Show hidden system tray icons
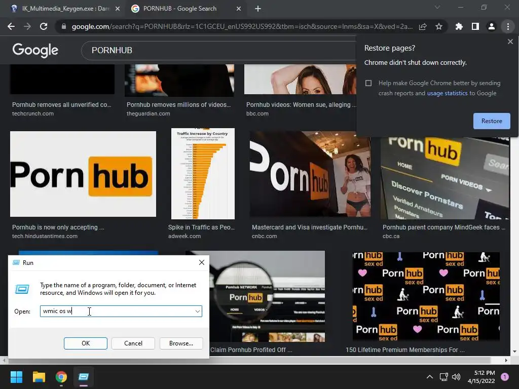519x389 pixels. pyautogui.click(x=430, y=377)
